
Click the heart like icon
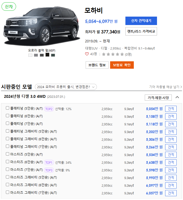(87, 54)
